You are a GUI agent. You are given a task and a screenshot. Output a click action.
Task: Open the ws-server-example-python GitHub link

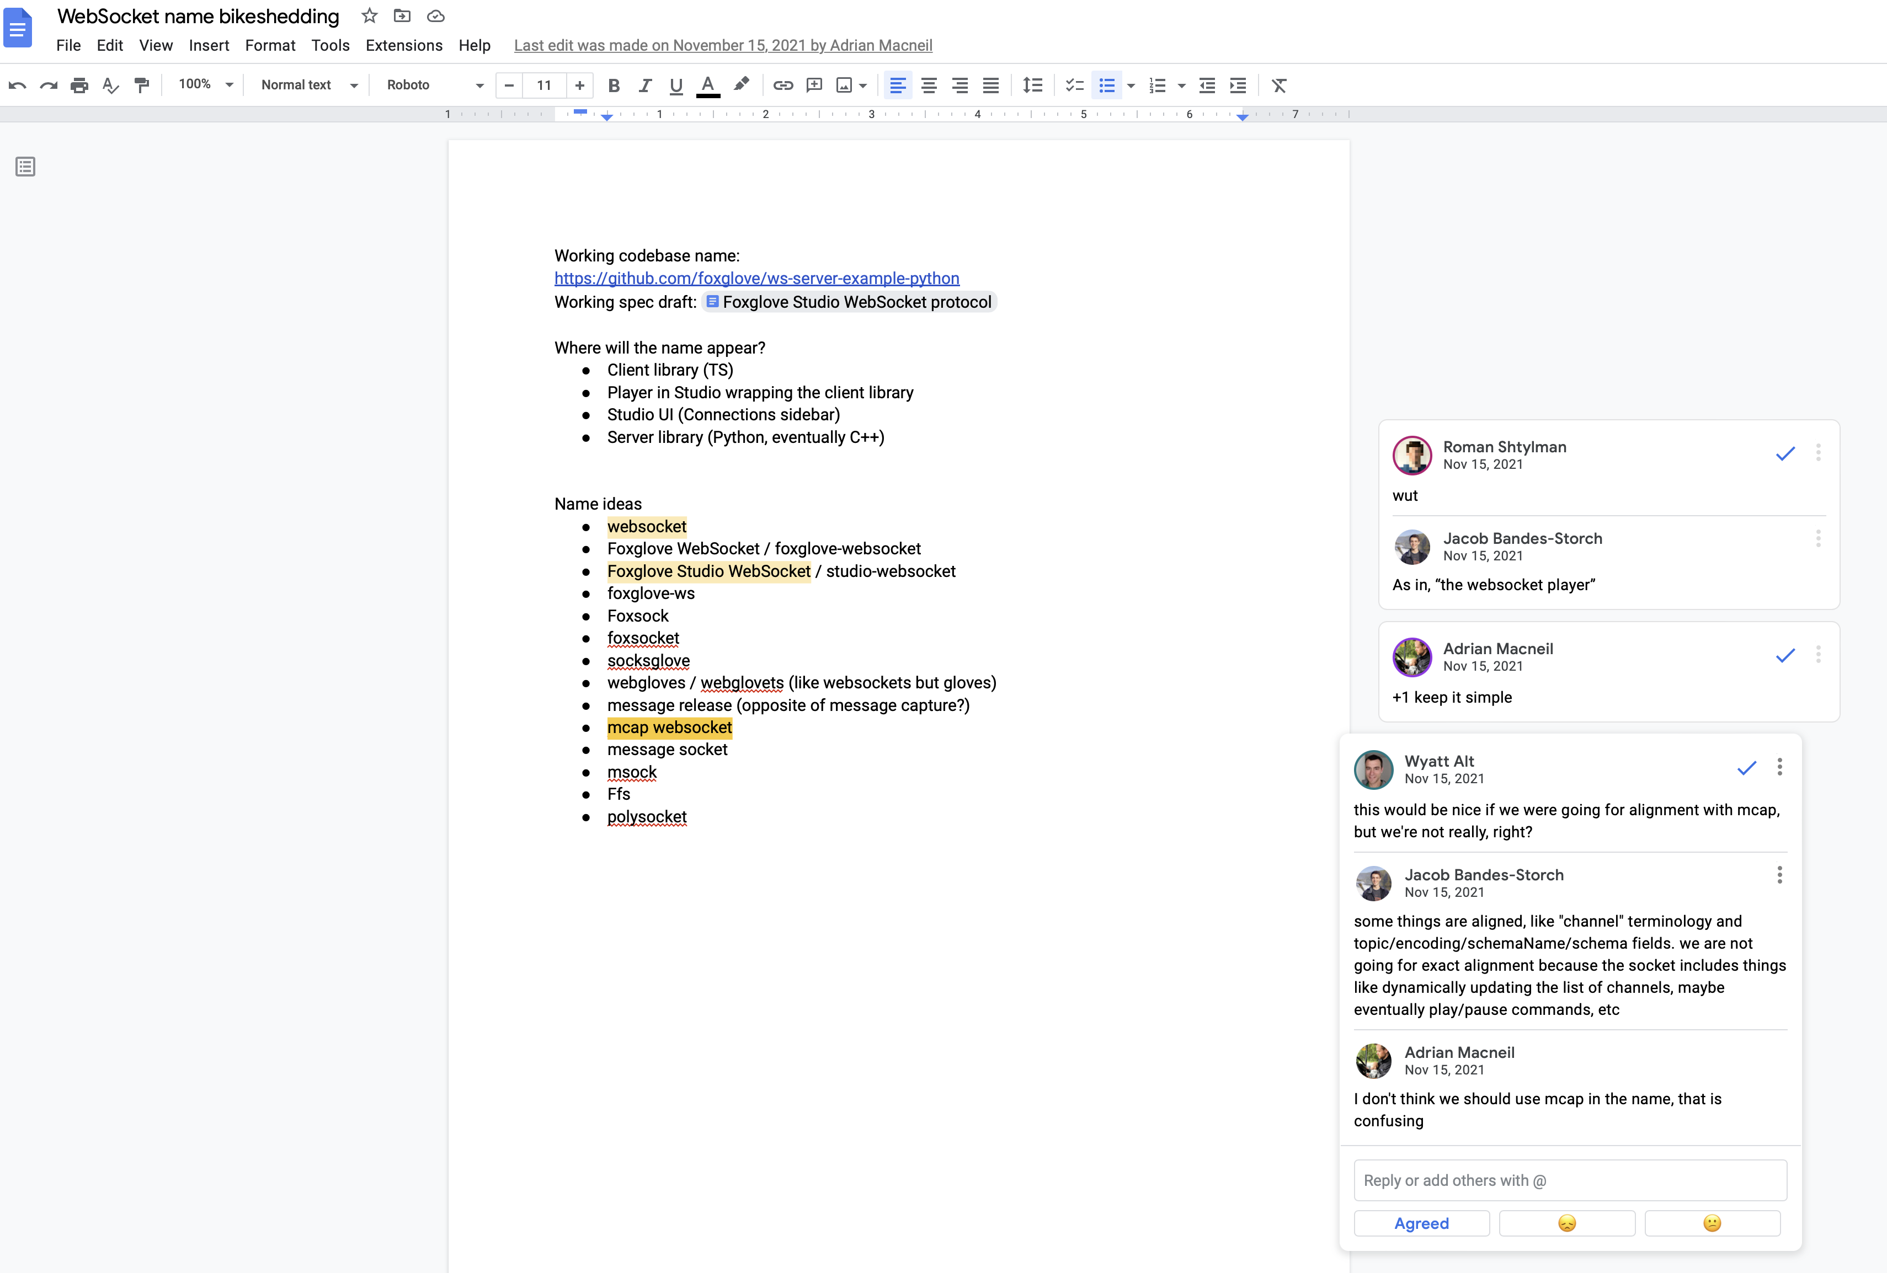click(x=756, y=279)
